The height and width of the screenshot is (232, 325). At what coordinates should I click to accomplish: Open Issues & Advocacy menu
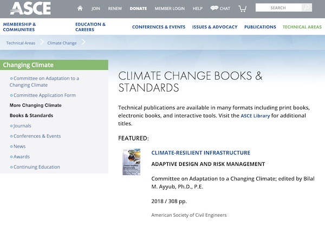214,27
